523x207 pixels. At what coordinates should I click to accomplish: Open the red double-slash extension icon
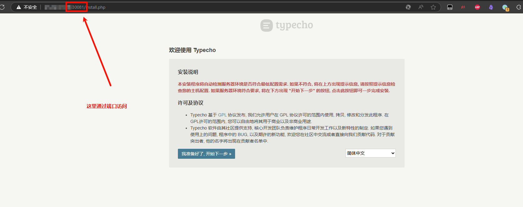463,7
